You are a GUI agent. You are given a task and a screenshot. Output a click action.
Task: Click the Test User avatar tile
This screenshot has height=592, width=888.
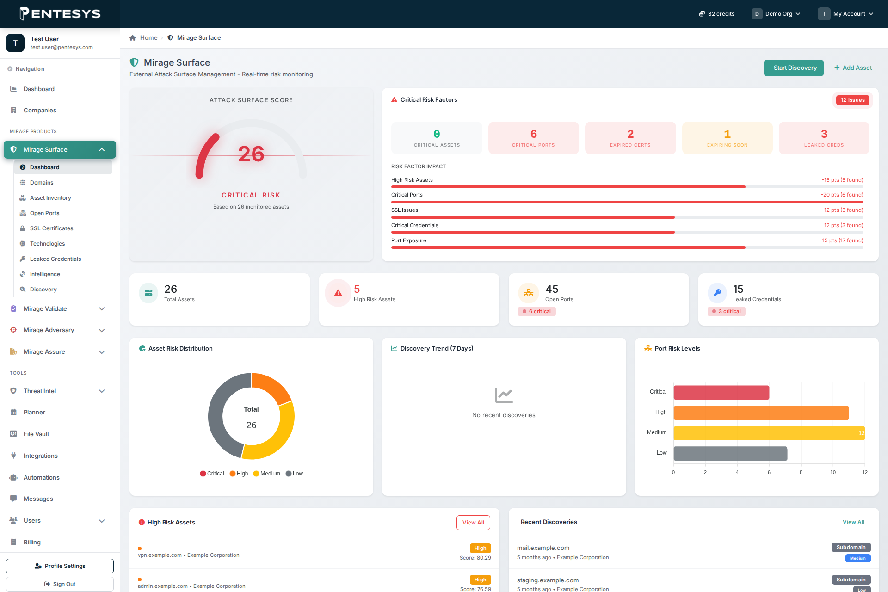coord(15,43)
